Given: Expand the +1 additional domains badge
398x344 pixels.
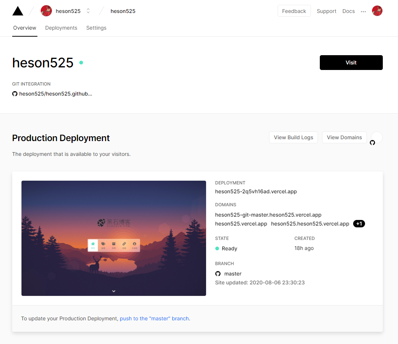Looking at the screenshot, I should click(x=359, y=224).
